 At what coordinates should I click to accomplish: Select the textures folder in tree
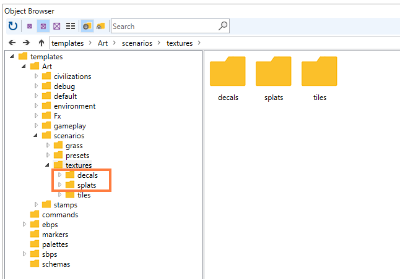[72, 165]
